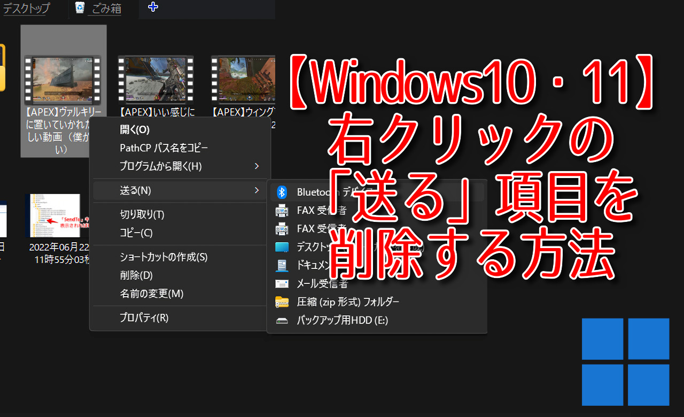This screenshot has height=417, width=684.
Task: Select the 【APEX】ヴァルキリー video thumbnail
Action: click(63, 80)
